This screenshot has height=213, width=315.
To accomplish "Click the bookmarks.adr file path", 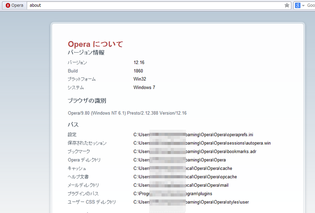I will (195, 151).
